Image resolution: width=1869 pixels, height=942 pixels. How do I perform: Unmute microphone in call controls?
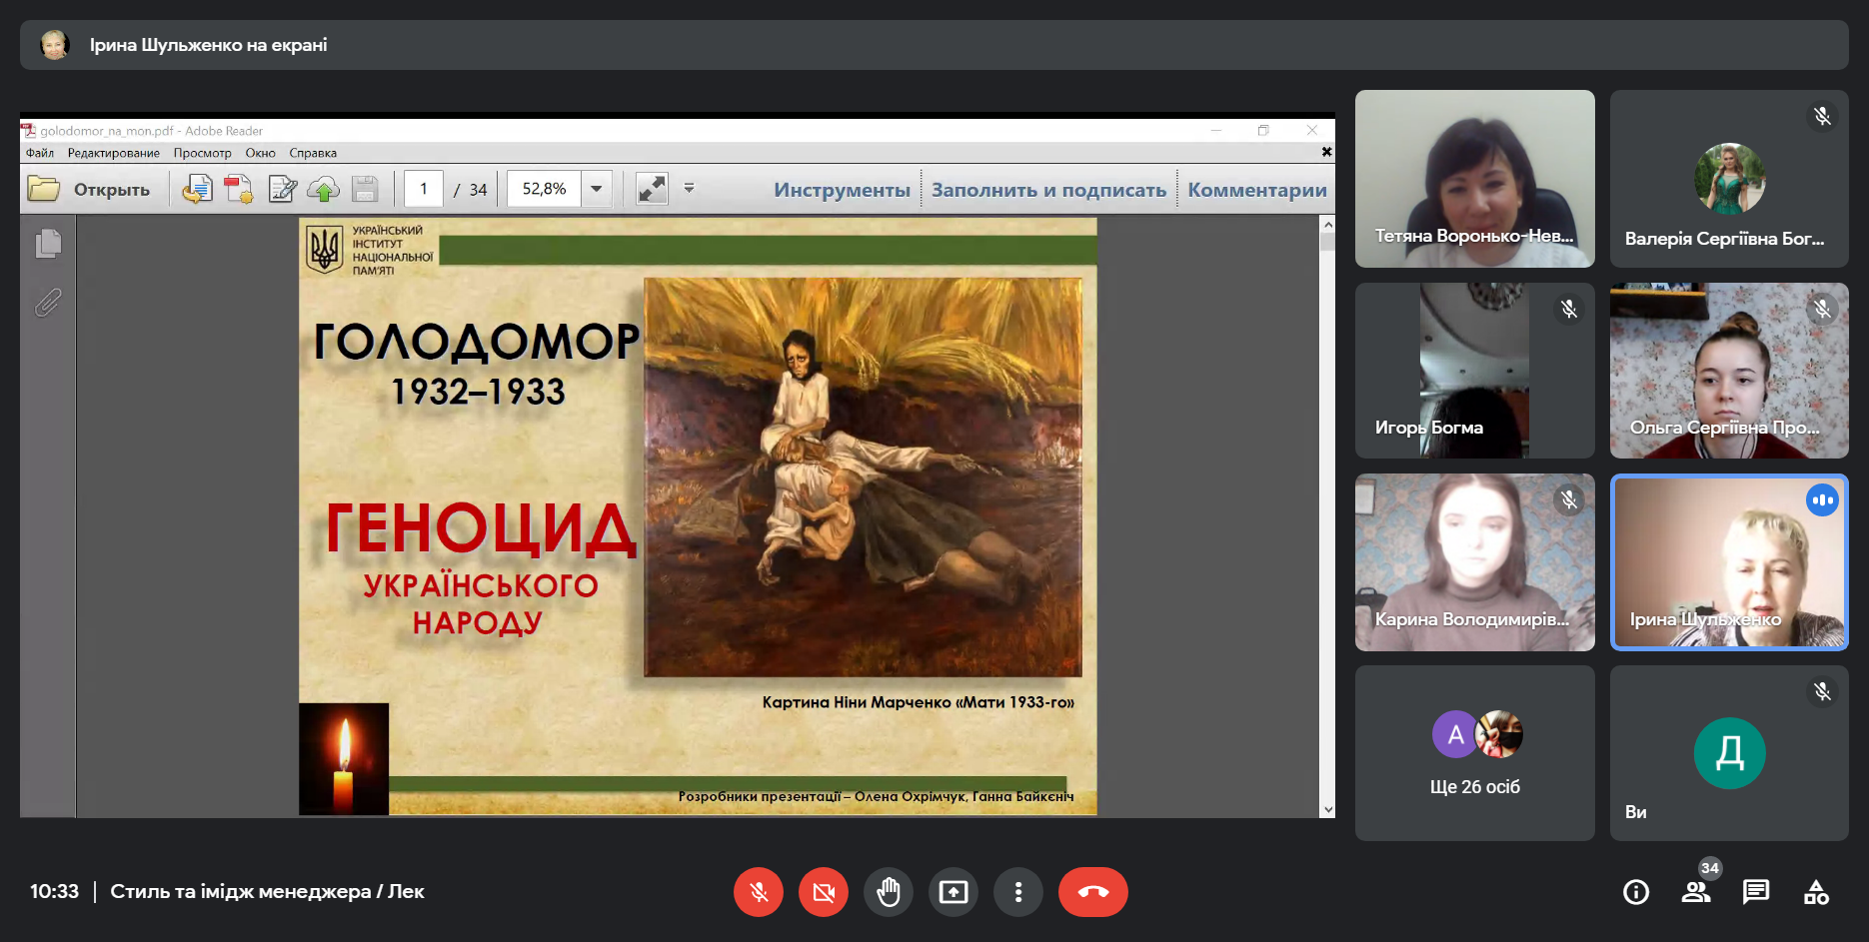click(759, 892)
